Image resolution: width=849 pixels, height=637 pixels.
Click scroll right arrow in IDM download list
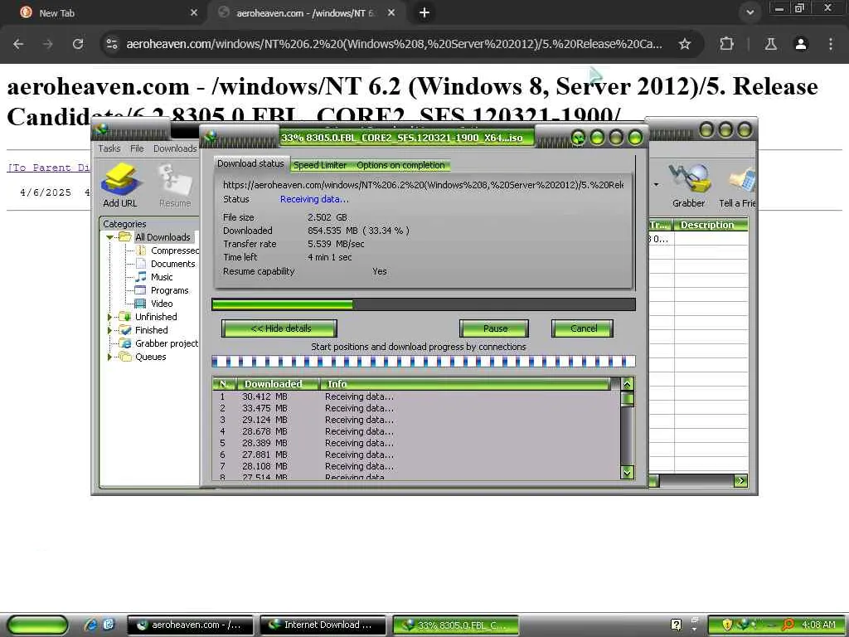pyautogui.click(x=740, y=480)
